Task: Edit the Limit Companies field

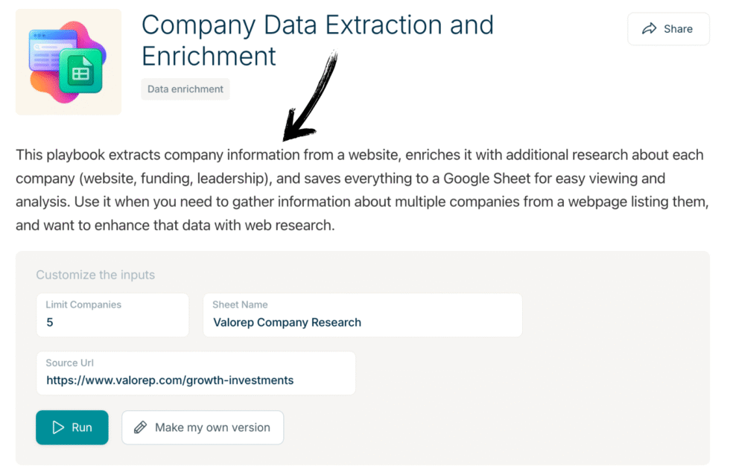Action: tap(112, 314)
